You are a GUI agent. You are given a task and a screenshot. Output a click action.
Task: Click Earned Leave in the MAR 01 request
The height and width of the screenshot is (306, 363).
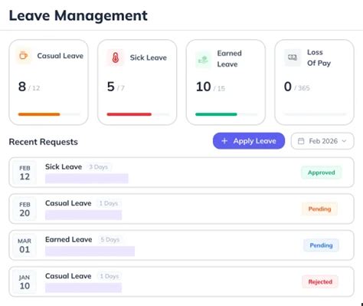[69, 239]
